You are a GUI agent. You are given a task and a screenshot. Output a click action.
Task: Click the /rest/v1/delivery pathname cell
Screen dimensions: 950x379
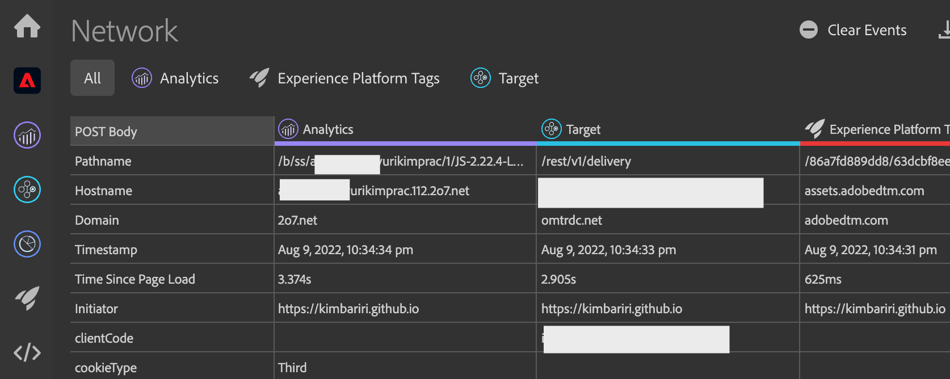click(586, 161)
